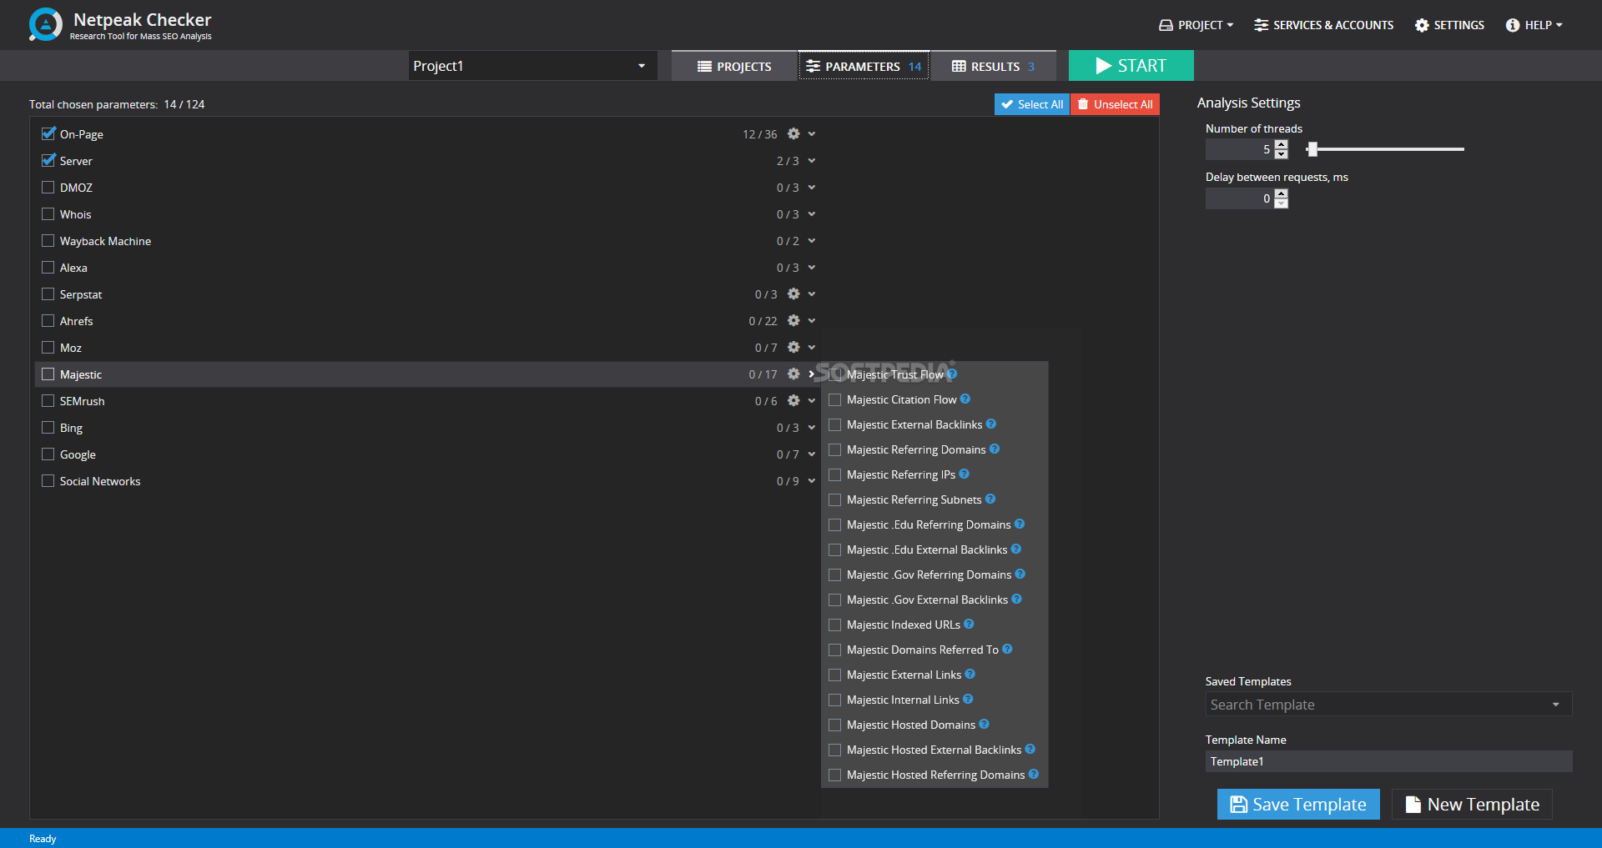Click New Template button
This screenshot has width=1602, height=848.
[x=1472, y=804]
